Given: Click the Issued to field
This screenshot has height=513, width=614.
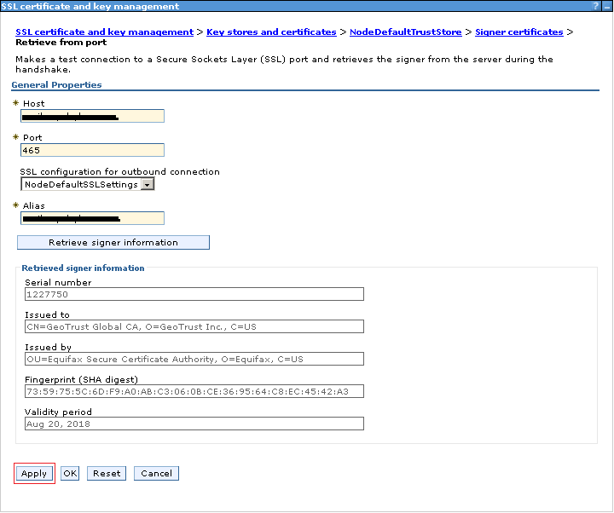Looking at the screenshot, I should pos(194,326).
